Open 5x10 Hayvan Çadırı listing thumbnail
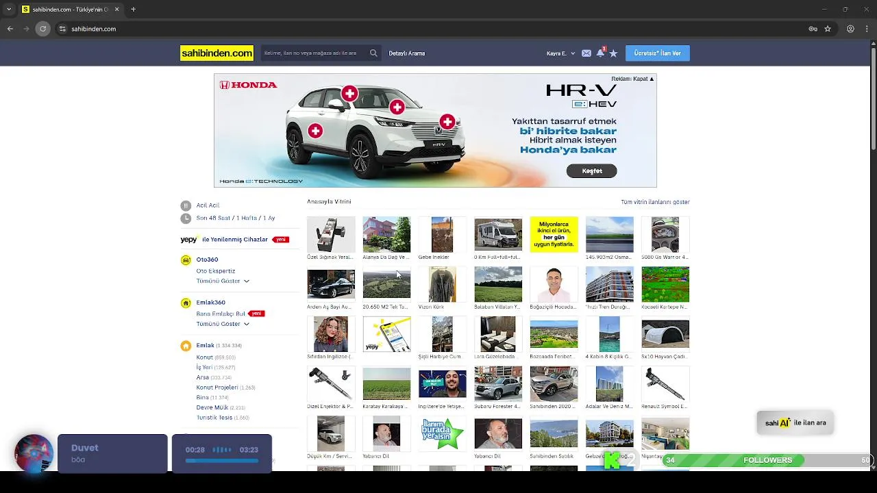The width and height of the screenshot is (877, 493). pos(665,334)
